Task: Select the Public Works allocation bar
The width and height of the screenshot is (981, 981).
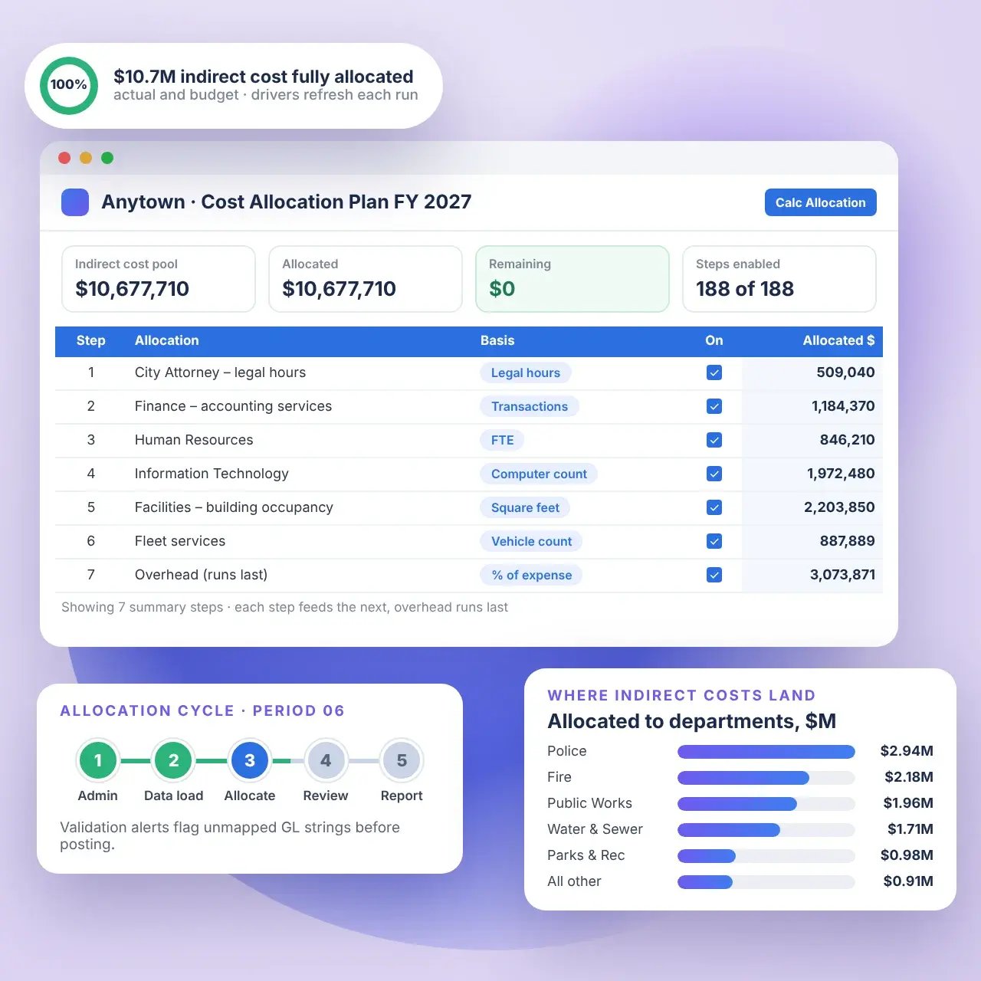Action: pos(766,804)
